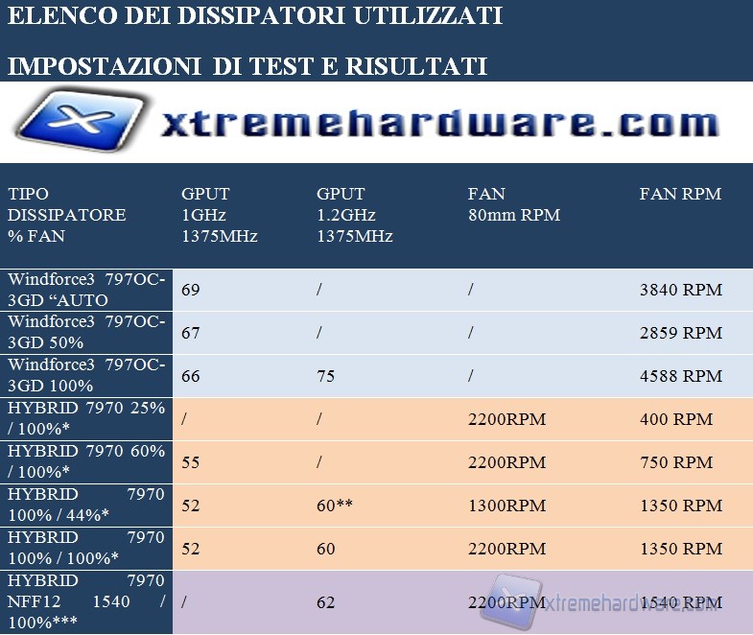Click the "GPUT 1.2GHz 1375MHz" column header
This screenshot has width=753, height=635.
click(355, 215)
